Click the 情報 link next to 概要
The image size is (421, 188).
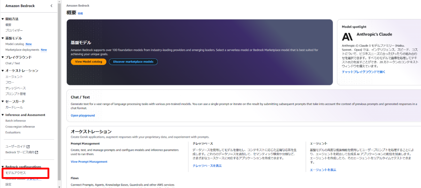point(80,13)
